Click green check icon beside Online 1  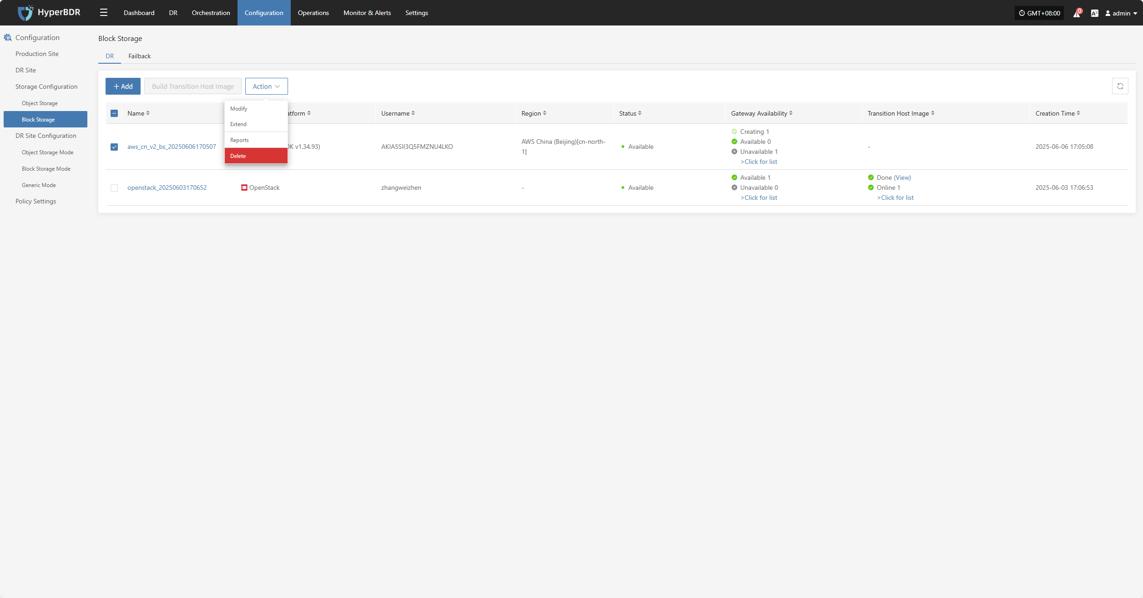(x=871, y=188)
